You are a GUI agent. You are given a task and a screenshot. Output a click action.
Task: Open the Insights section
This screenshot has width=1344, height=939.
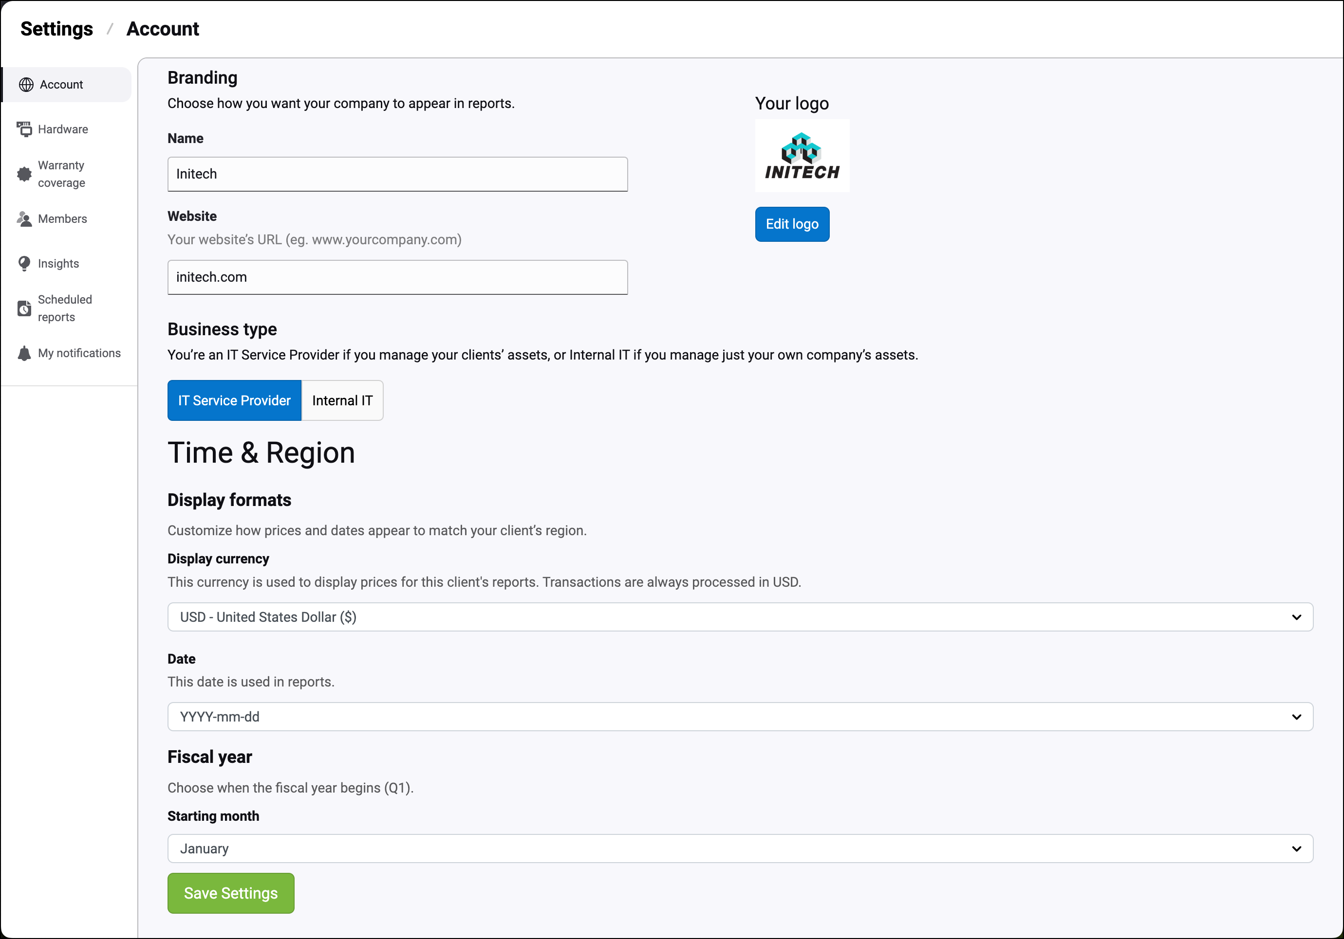58,264
